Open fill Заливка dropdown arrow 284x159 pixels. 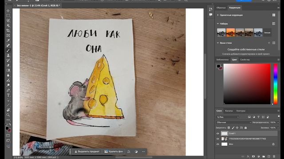[278, 128]
